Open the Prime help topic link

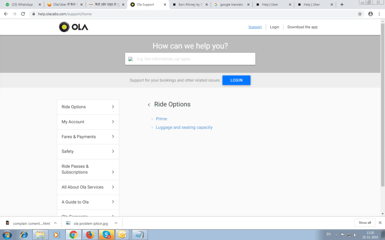coord(161,119)
